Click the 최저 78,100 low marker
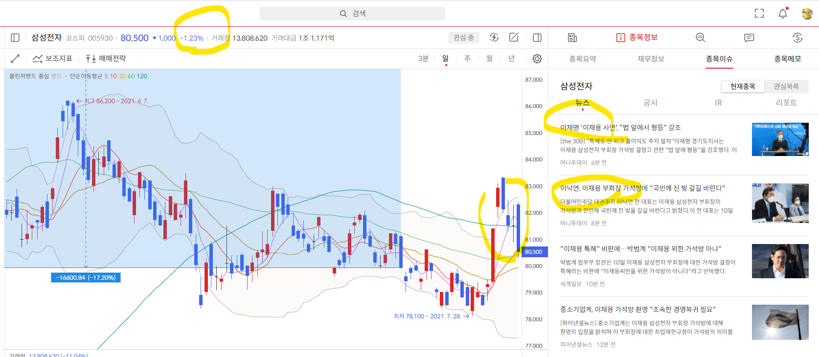 432,316
